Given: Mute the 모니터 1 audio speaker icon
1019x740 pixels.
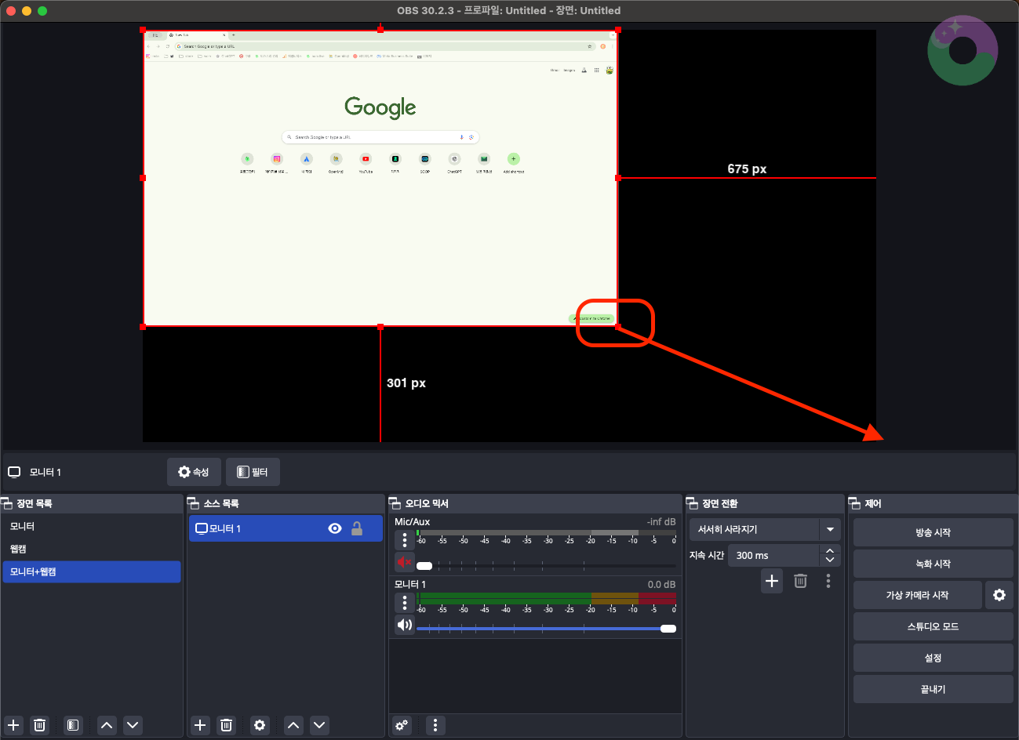Looking at the screenshot, I should (x=405, y=625).
